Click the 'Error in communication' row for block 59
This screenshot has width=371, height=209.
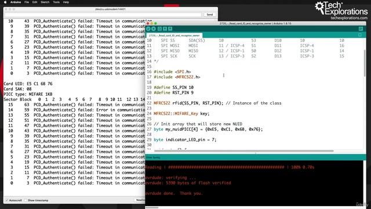(x=77, y=110)
